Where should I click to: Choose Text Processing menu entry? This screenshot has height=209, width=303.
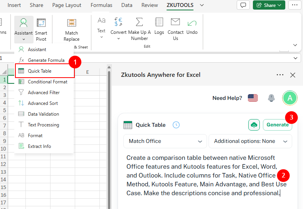(44, 125)
